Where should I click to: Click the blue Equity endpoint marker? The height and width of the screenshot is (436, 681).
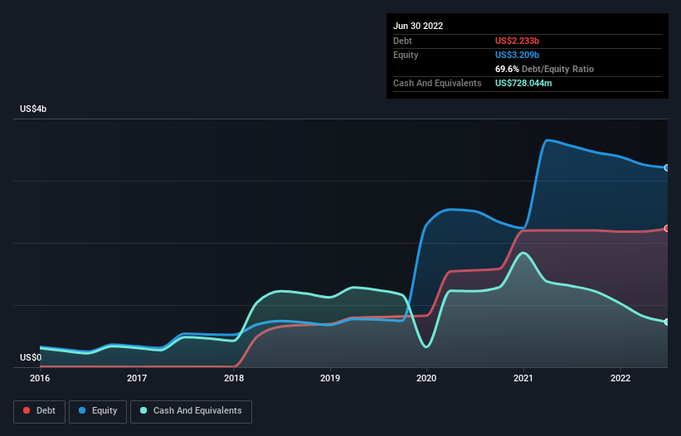click(667, 167)
